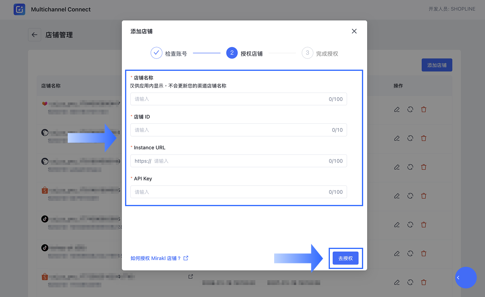Delete the Lazada store row
Screen dimensions: 485x297
(x=424, y=109)
